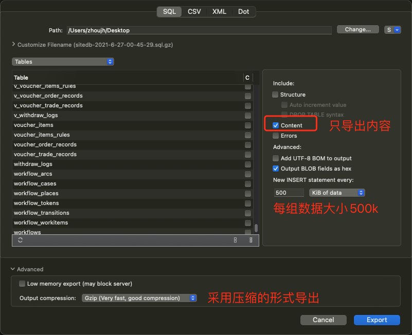Check the workflow_tokens content checkbox

(x=247, y=203)
